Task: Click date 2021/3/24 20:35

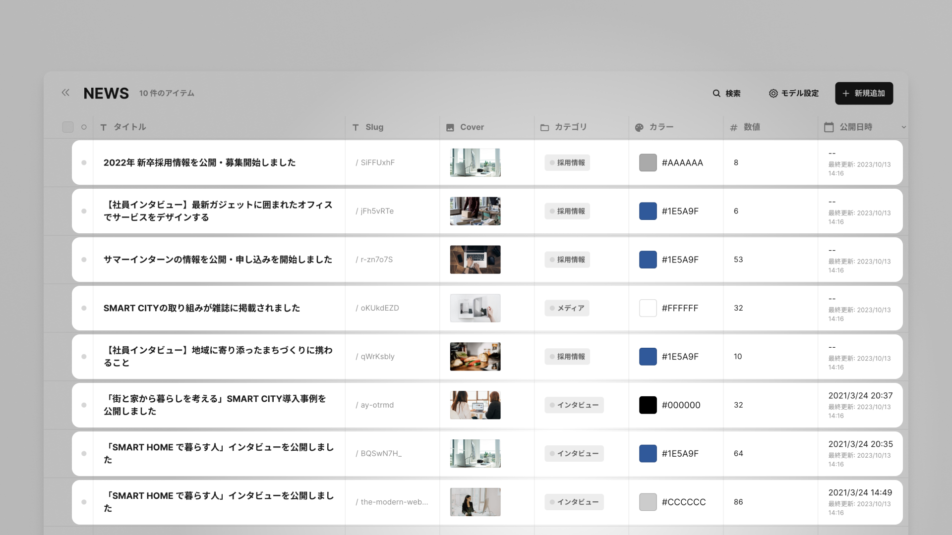Action: pos(860,444)
